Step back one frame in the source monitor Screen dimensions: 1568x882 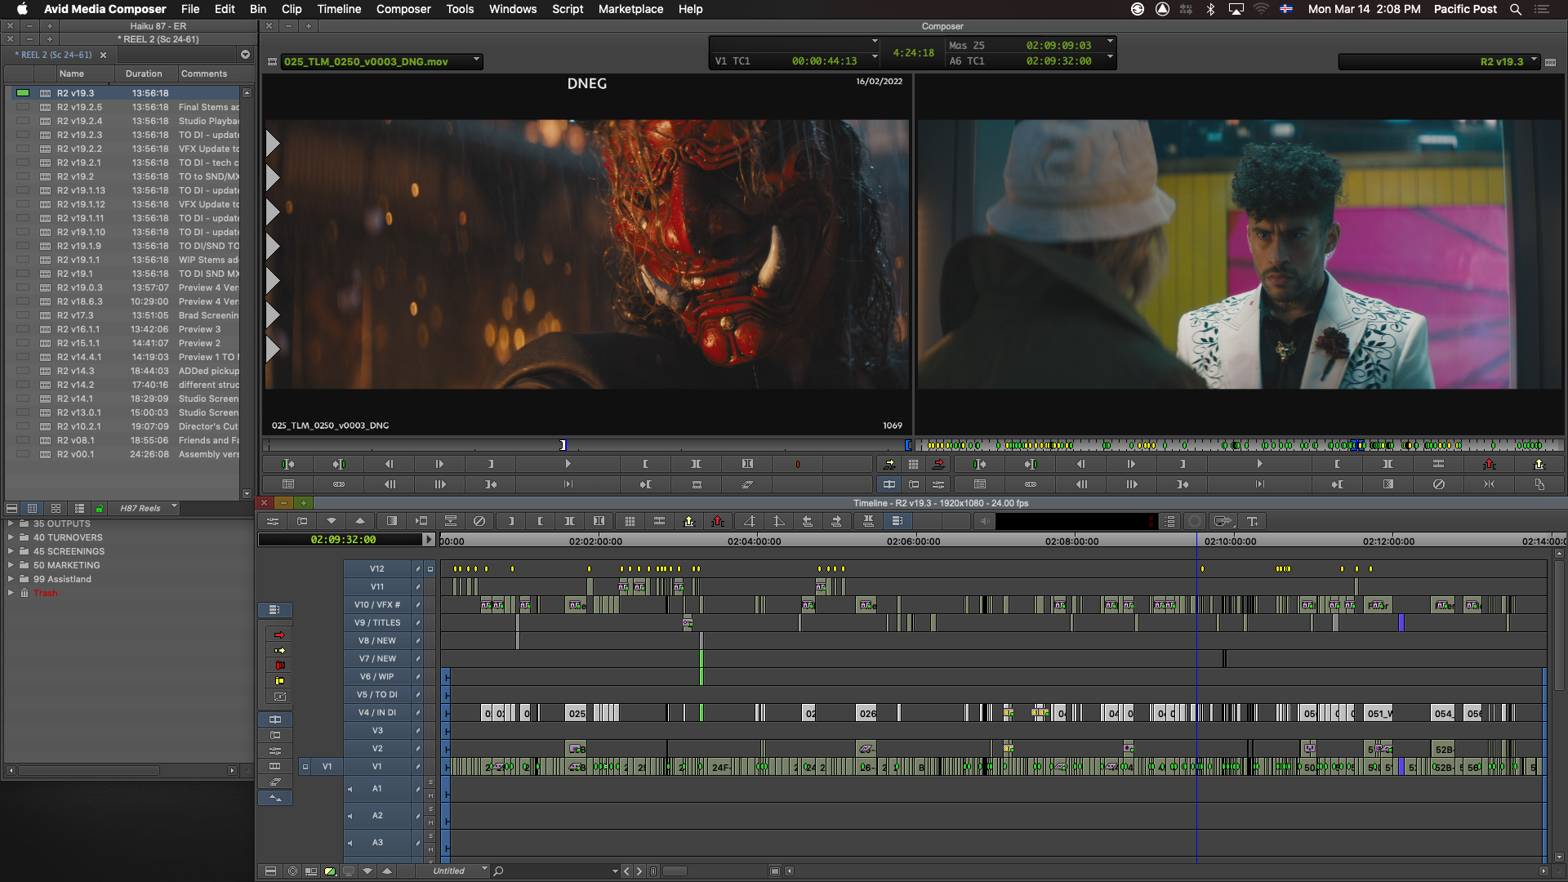(x=389, y=464)
